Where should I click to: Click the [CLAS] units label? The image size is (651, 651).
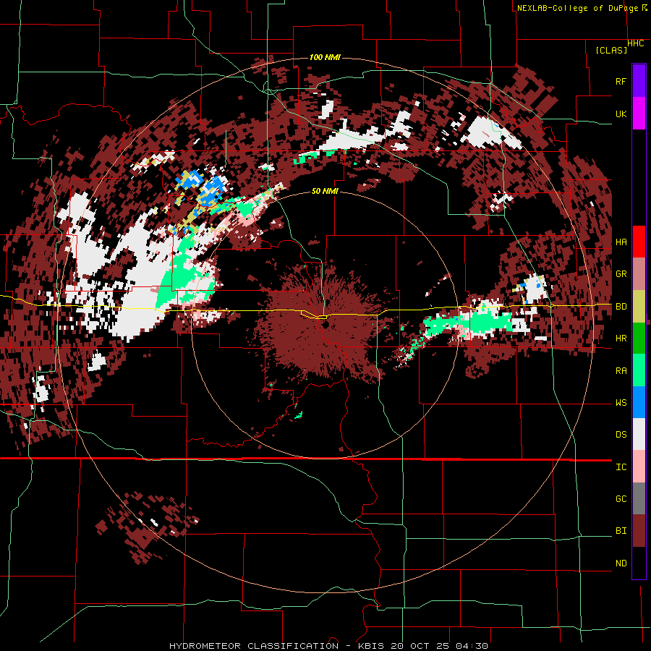(x=611, y=50)
